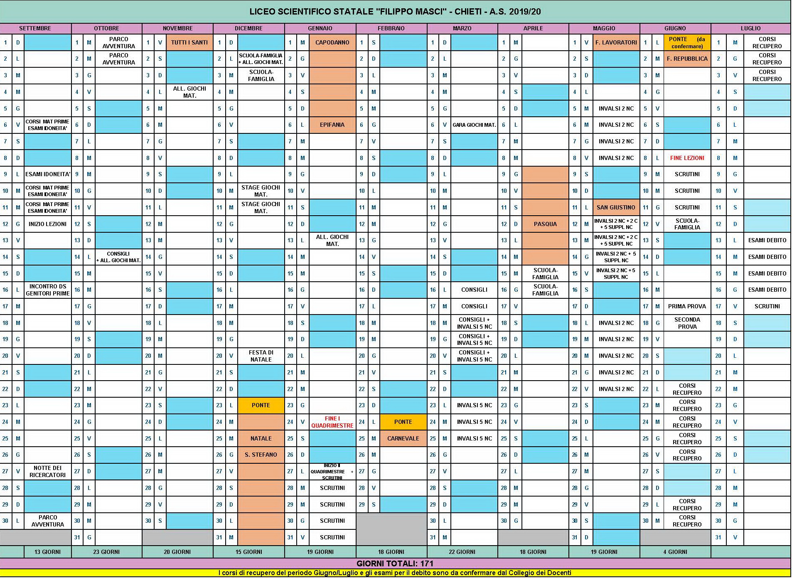This screenshot has height=578, width=792.
Task: Click the FEBBRAIO month header
Action: point(391,28)
